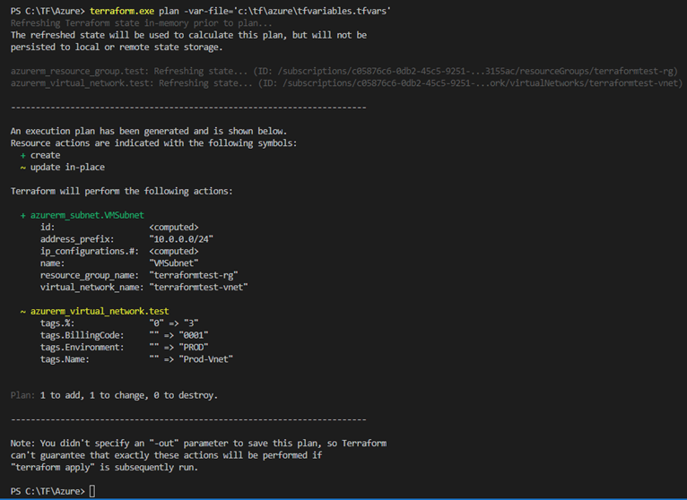Select the azurerm_subnet.VMSubnet resource name
Image resolution: width=687 pixels, height=500 pixels.
[x=87, y=215]
